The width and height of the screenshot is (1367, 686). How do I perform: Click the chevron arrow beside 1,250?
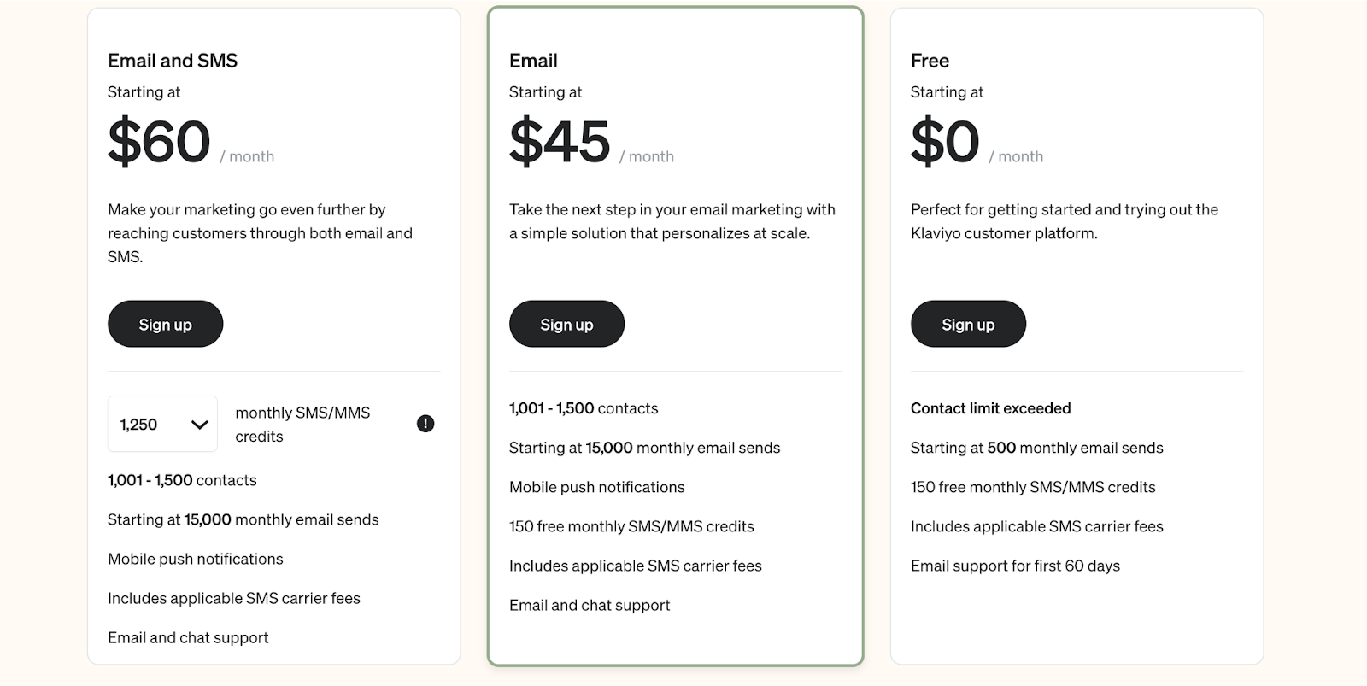click(x=200, y=425)
